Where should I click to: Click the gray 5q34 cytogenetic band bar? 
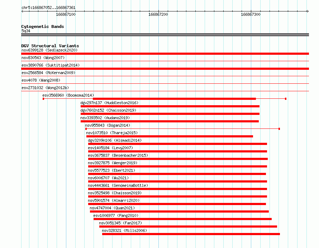(x=165, y=35)
